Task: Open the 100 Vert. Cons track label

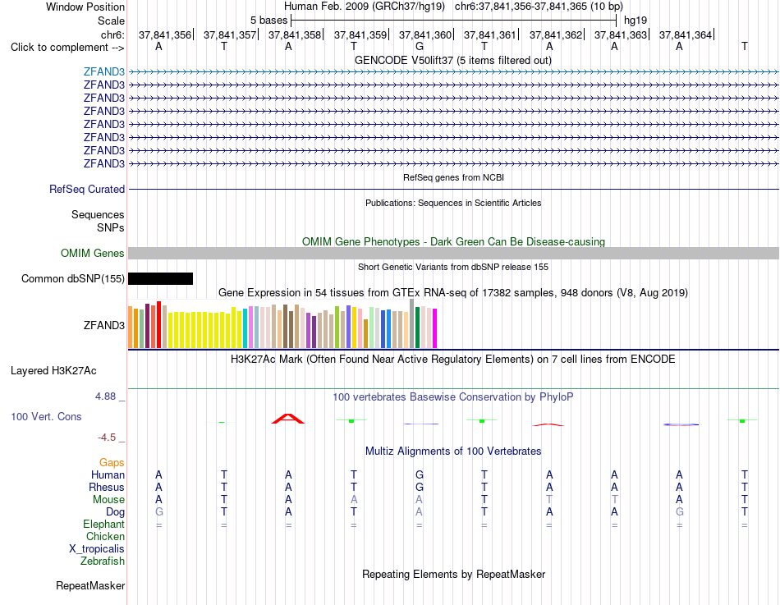Action: click(x=46, y=416)
